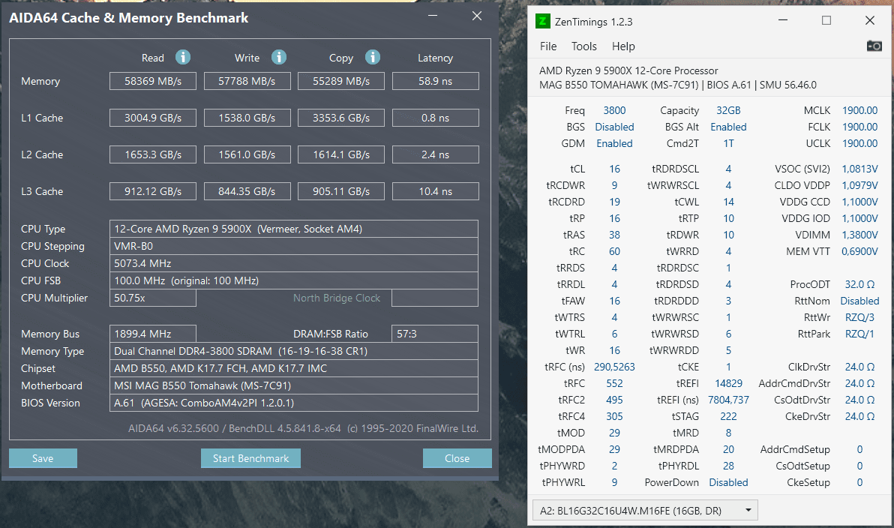Open the Help menu in ZenTimings
This screenshot has height=528, width=894.
coord(623,46)
